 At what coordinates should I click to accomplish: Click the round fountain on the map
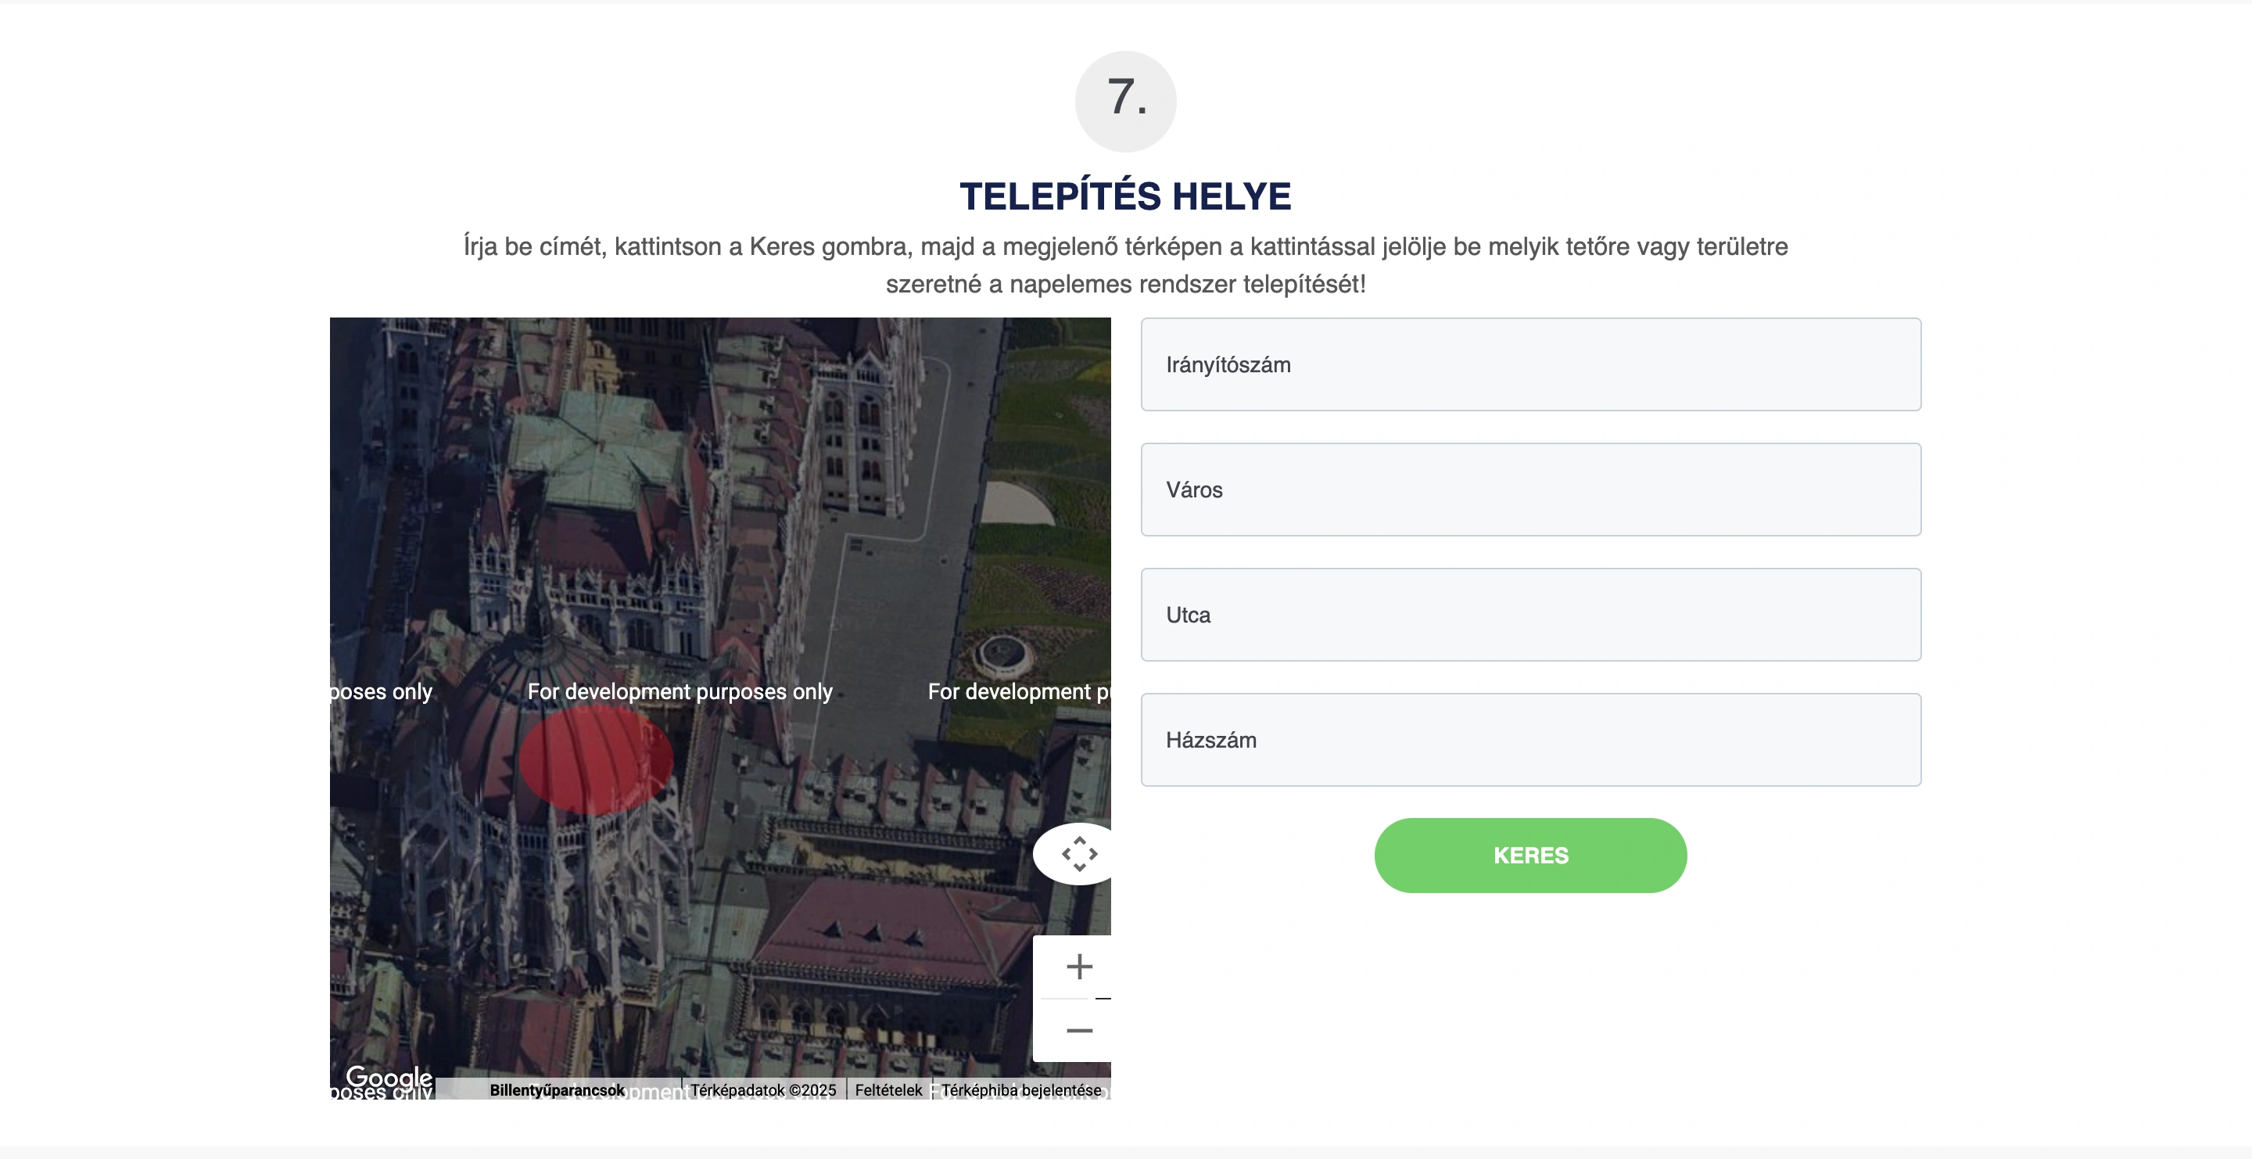(1003, 652)
